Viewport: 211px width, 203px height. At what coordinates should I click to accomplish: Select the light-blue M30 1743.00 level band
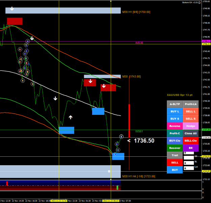pos(102,76)
